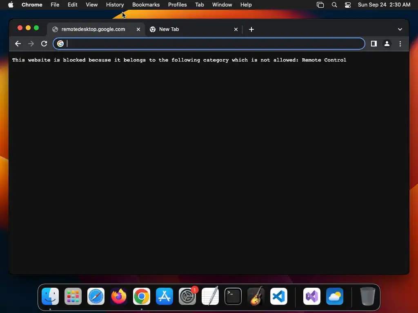418x313 pixels.
Task: Toggle the Chrome side panel
Action: [374, 44]
